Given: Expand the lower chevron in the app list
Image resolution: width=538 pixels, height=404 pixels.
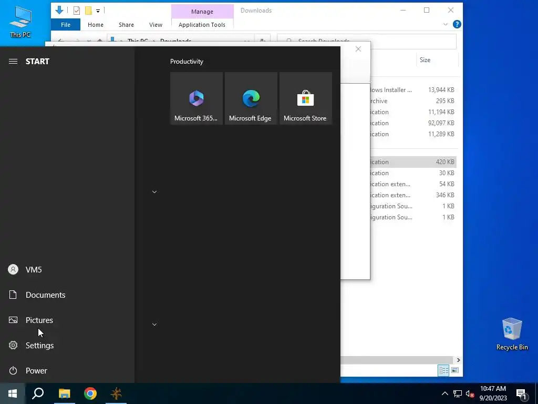Looking at the screenshot, I should coord(154,324).
